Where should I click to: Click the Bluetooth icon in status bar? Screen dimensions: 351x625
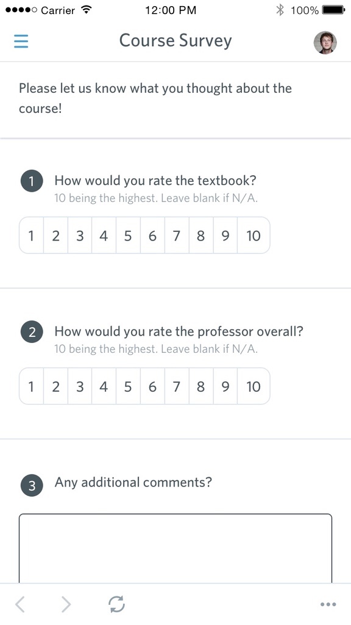[x=279, y=9]
